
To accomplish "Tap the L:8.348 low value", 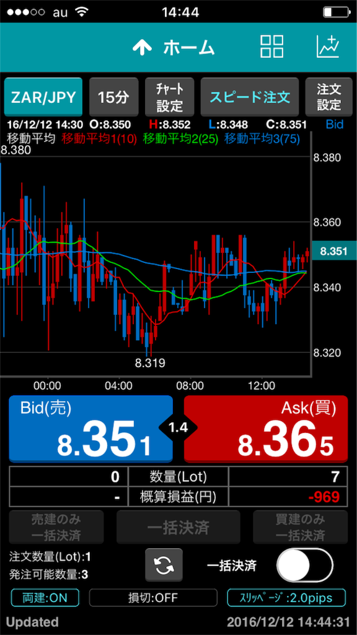I will pyautogui.click(x=229, y=124).
